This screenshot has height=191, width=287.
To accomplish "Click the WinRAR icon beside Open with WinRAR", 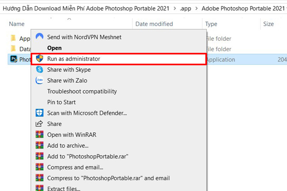I will [39, 134].
